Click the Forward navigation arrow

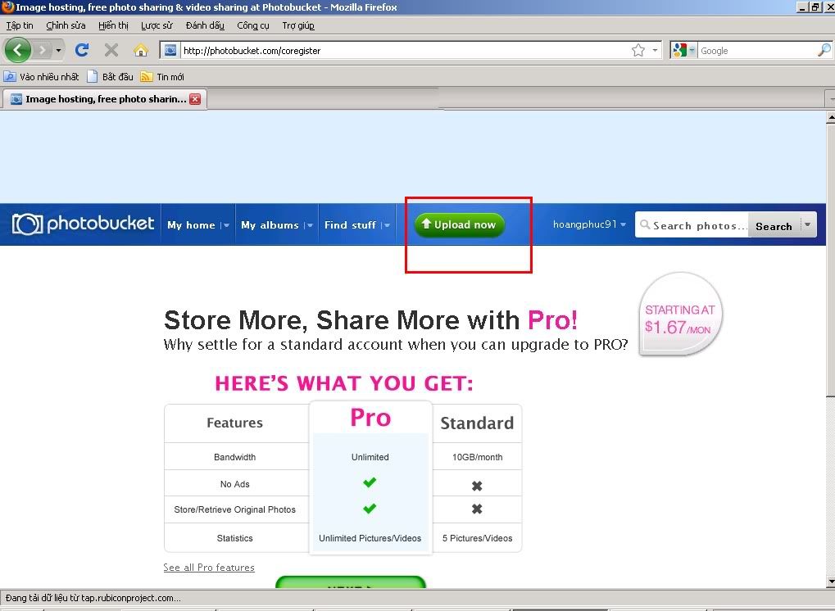pyautogui.click(x=42, y=51)
